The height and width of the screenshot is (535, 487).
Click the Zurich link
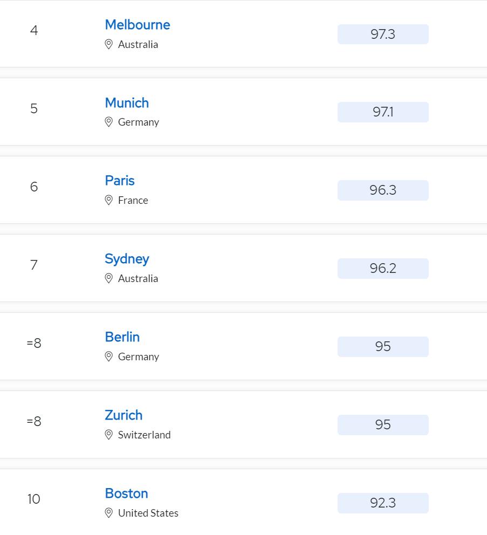pyautogui.click(x=124, y=415)
